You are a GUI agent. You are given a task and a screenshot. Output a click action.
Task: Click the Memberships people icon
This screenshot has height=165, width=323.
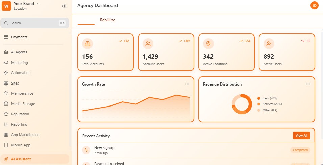click(6, 93)
